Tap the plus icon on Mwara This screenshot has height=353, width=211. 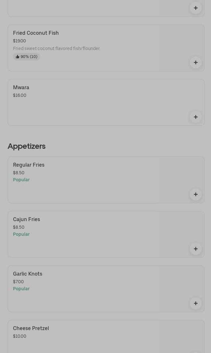coord(196,117)
